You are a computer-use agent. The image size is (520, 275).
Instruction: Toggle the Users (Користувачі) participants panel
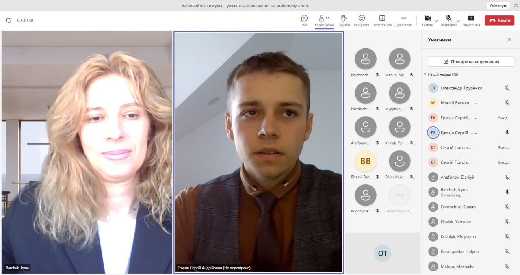point(324,20)
